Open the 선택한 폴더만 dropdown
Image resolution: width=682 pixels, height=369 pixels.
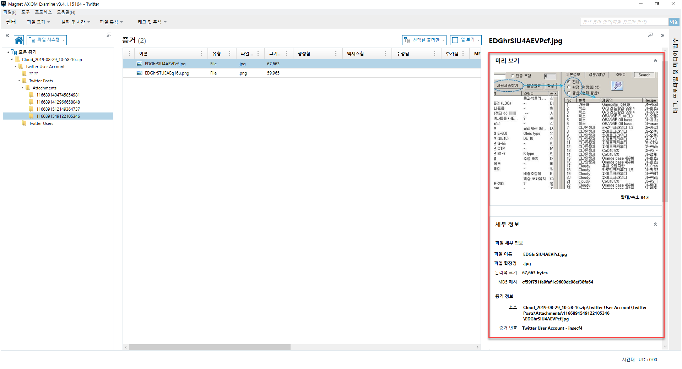pyautogui.click(x=424, y=40)
